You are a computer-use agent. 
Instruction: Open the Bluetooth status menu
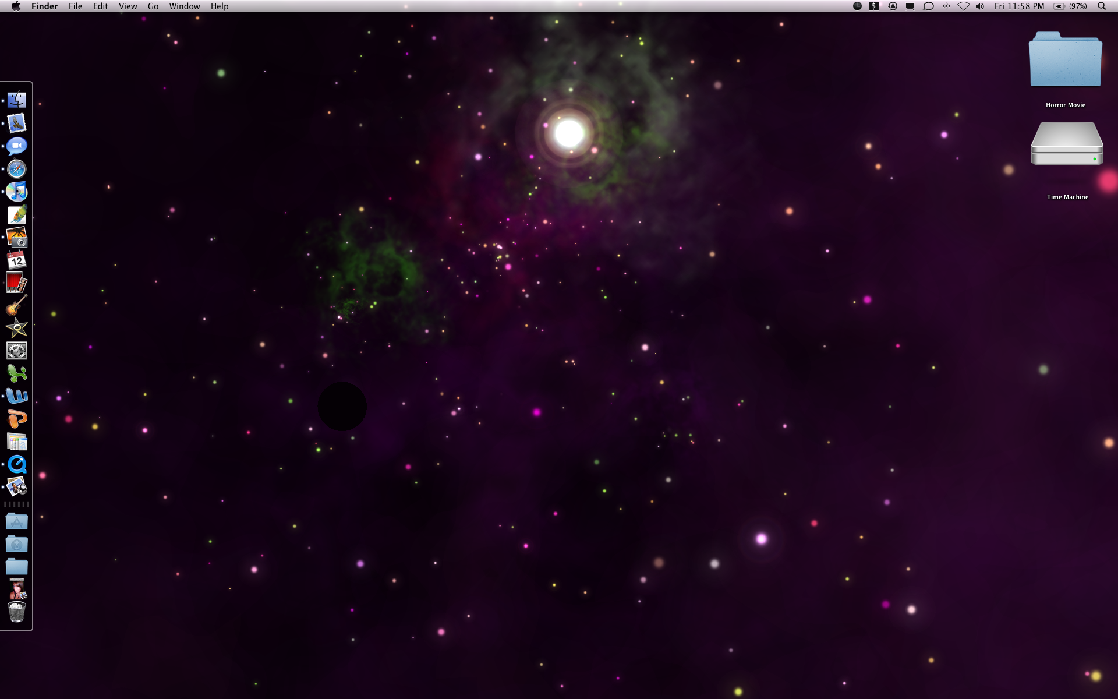click(x=946, y=6)
